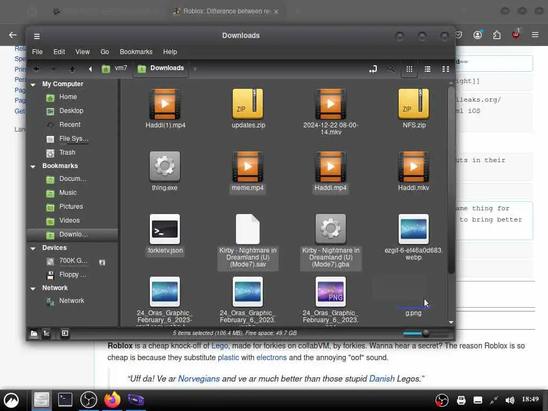
Task: Go to vm7 folder in path bar
Action: click(115, 68)
